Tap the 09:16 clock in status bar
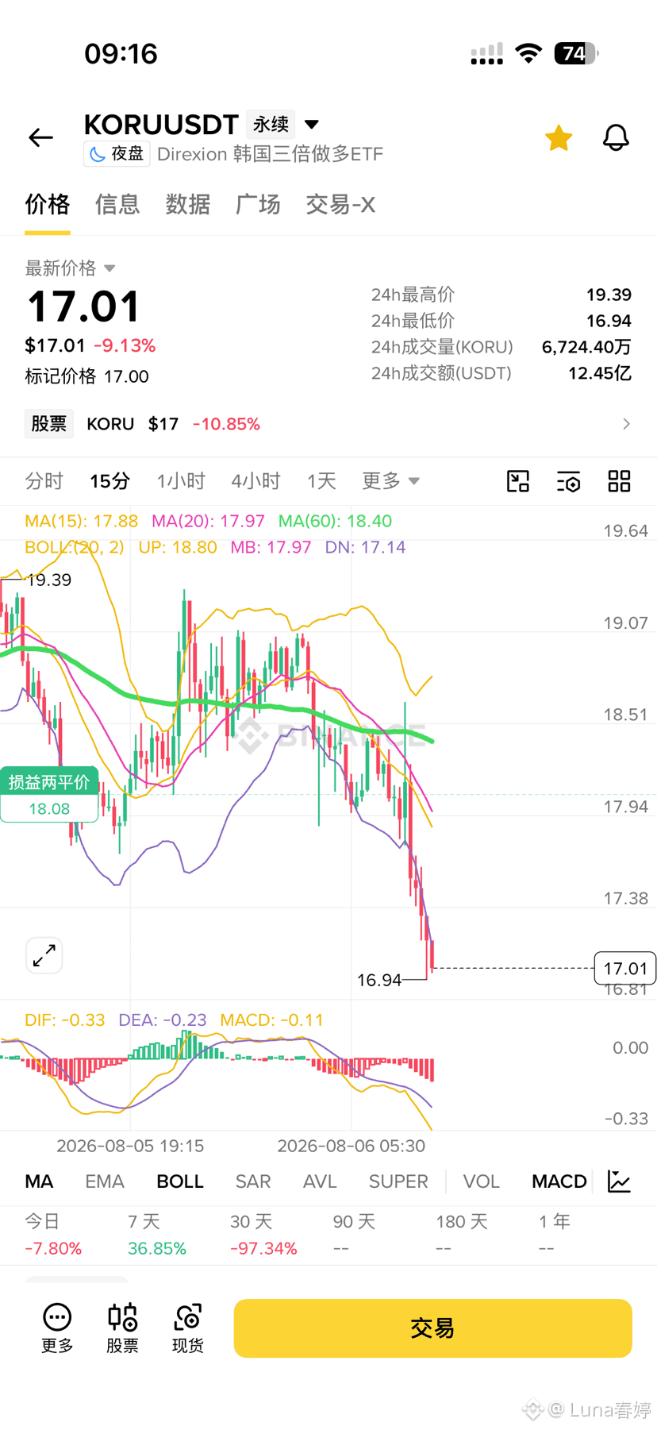This screenshot has height=1430, width=657. tap(121, 53)
